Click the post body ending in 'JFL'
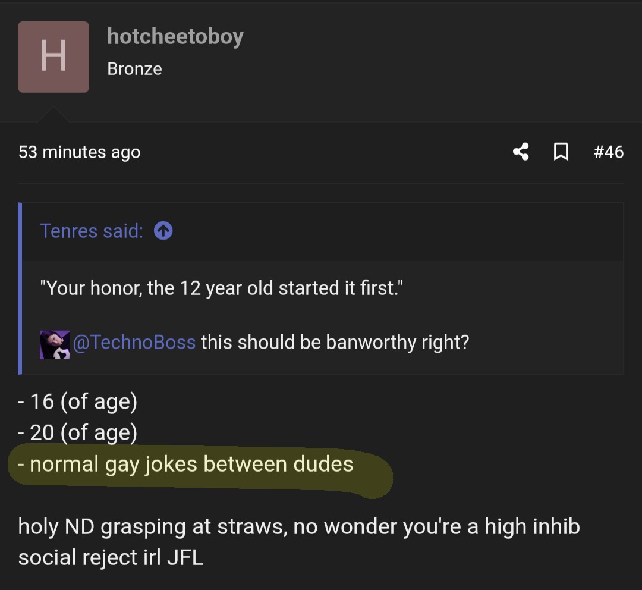 pos(298,541)
